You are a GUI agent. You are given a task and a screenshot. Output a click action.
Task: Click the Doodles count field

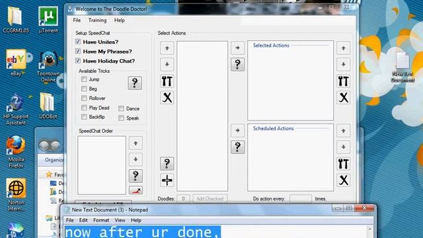click(184, 198)
